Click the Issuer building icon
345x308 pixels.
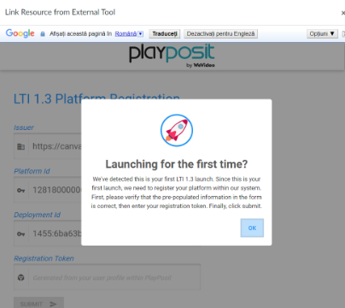[20, 146]
